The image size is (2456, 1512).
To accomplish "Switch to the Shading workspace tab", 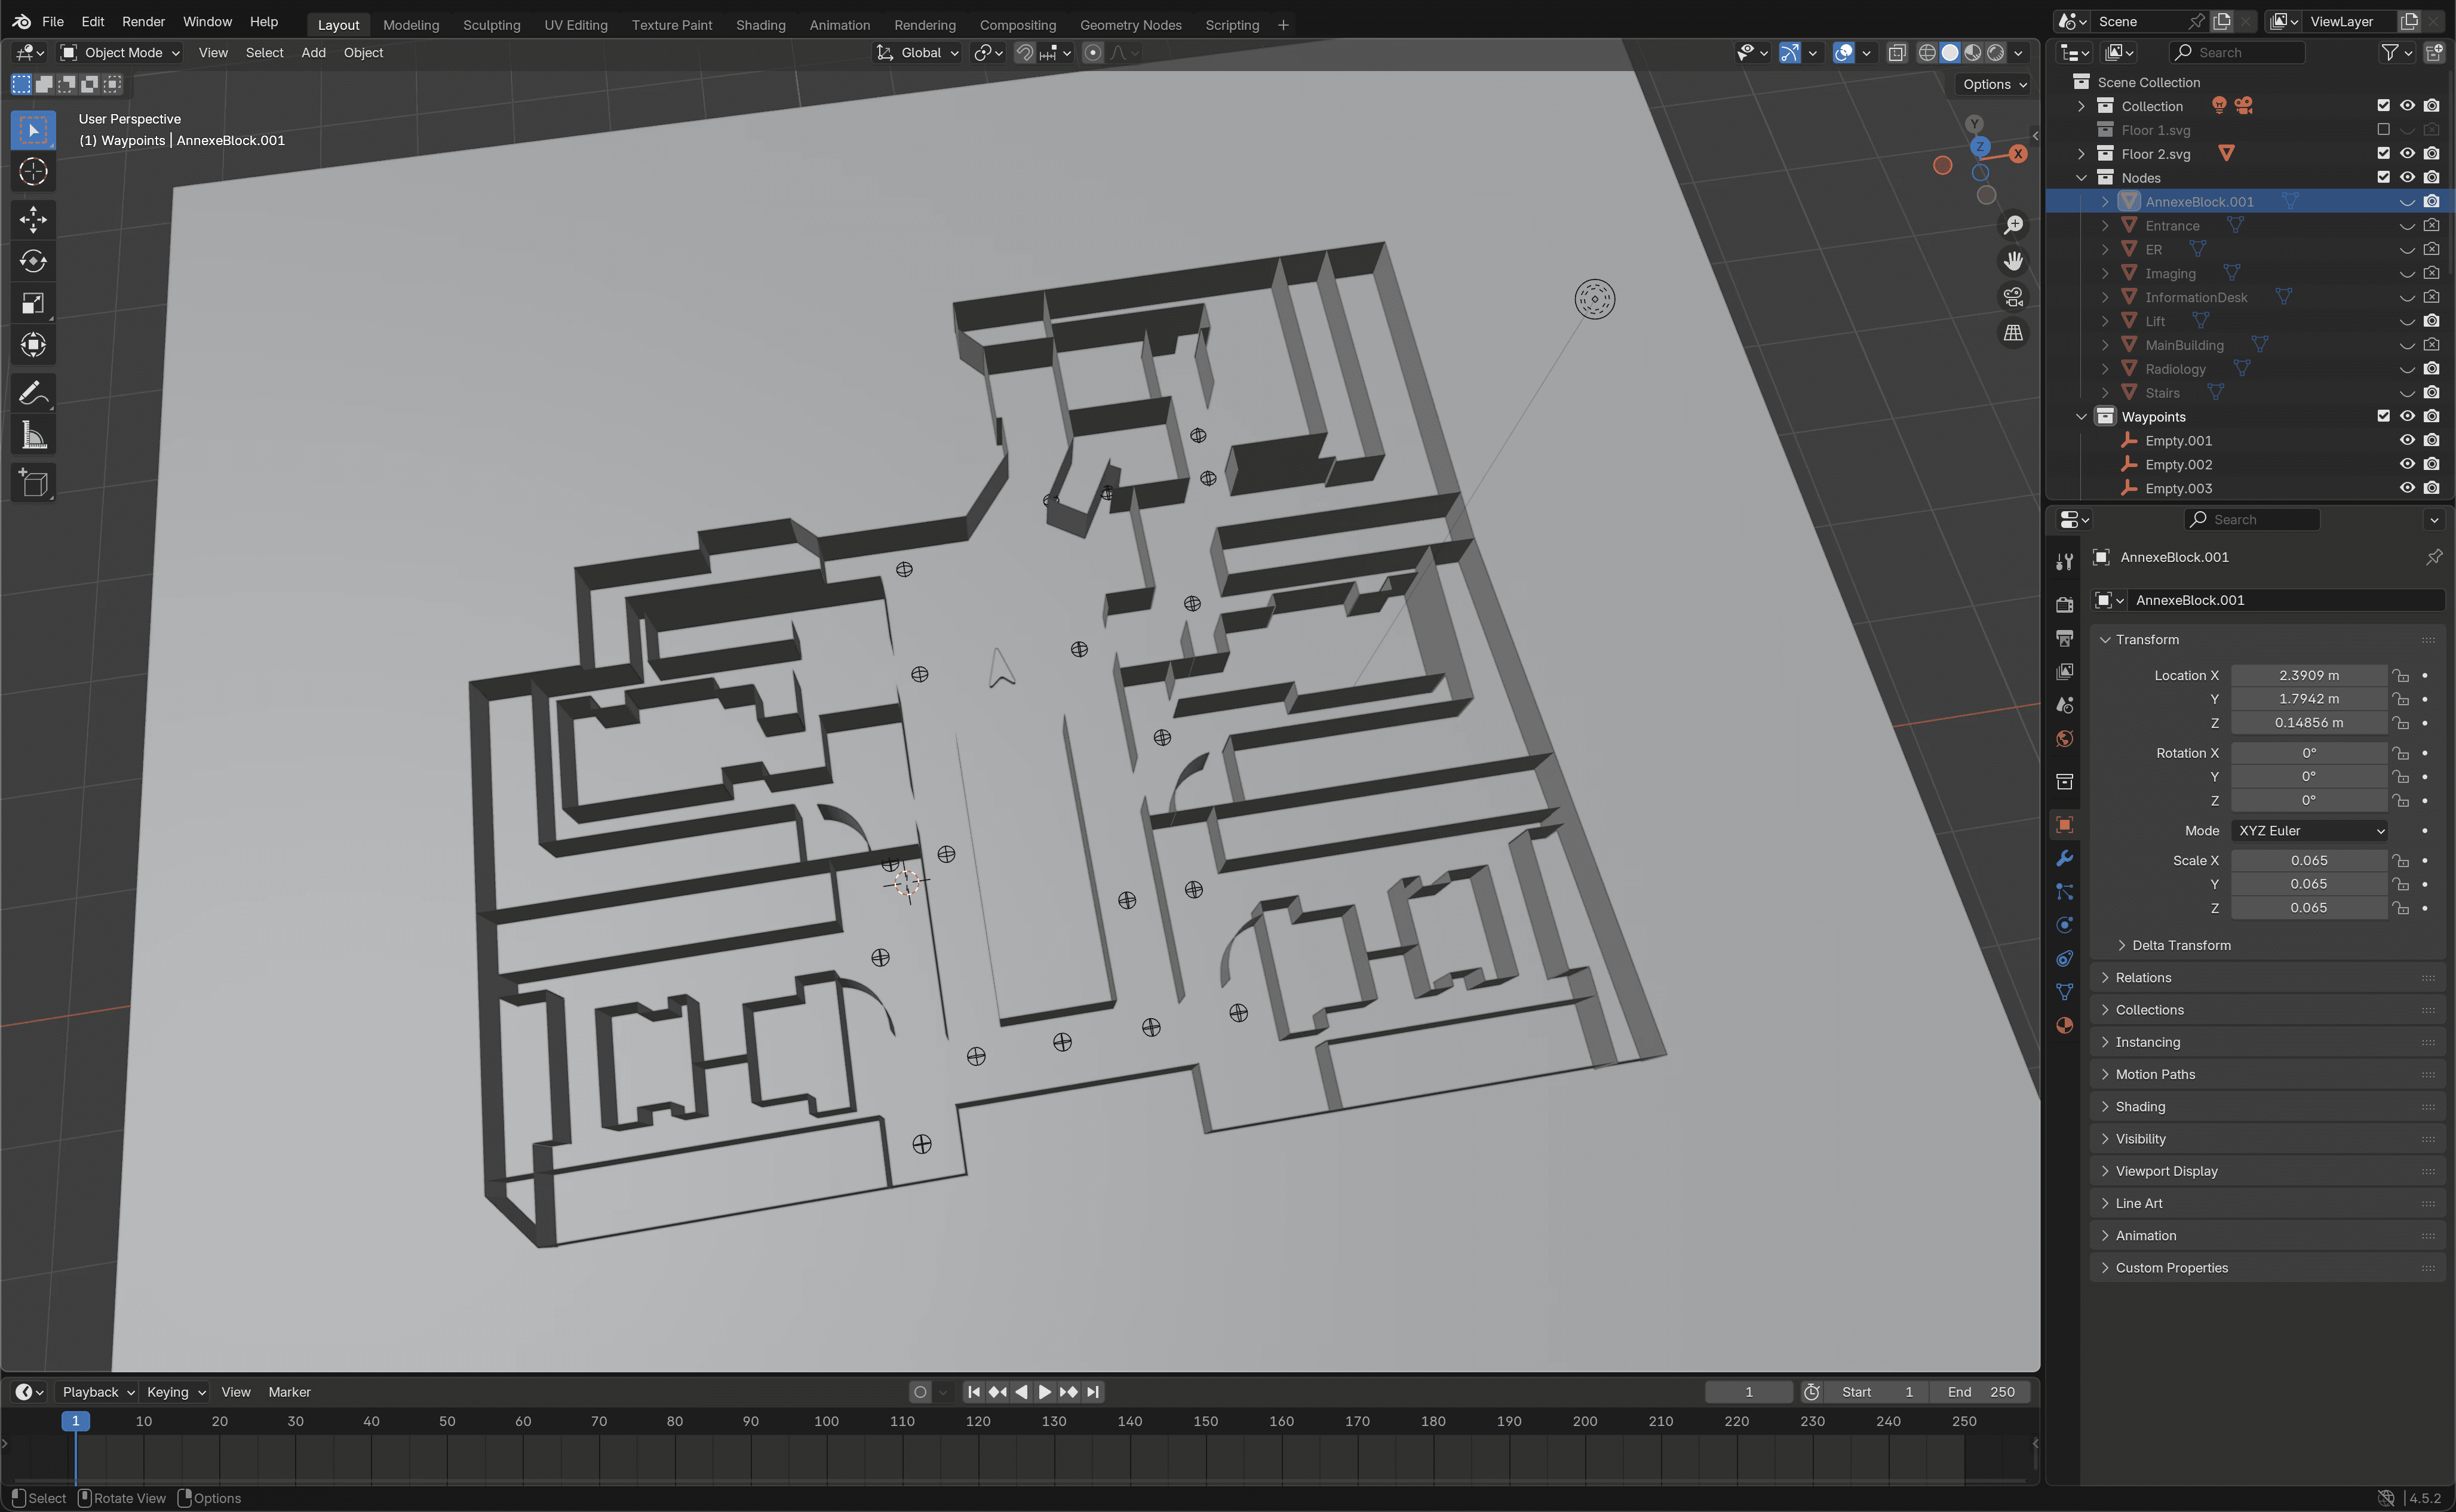I will pyautogui.click(x=760, y=25).
